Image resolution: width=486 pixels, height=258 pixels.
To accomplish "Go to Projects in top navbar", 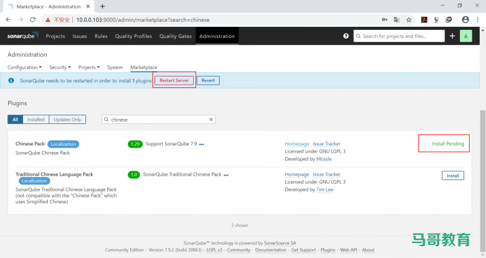I will [55, 36].
